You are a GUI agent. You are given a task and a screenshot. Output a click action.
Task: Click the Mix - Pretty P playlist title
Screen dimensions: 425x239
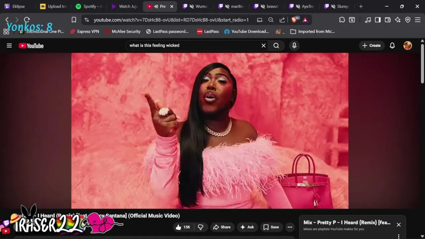point(347,222)
